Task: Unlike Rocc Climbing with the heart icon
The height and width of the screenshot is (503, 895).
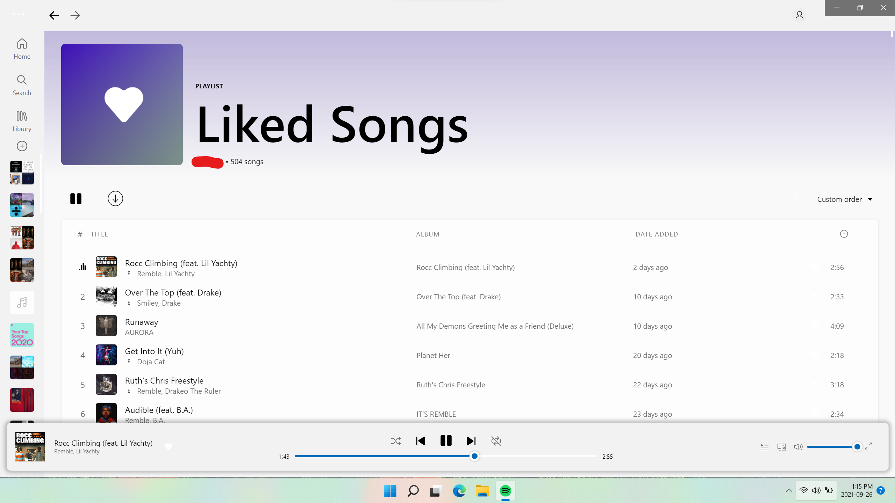Action: 168,446
